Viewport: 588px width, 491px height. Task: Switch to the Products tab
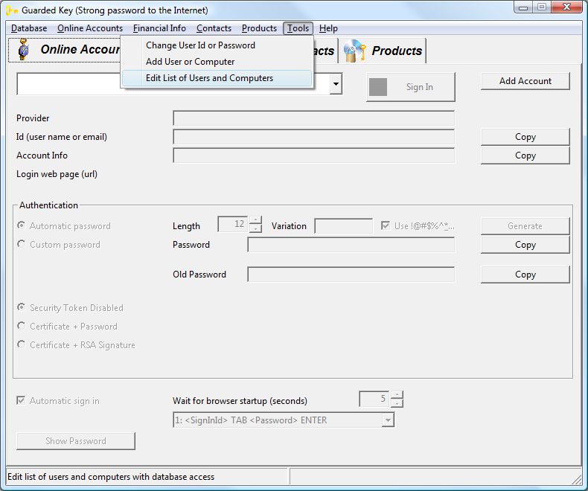point(383,51)
